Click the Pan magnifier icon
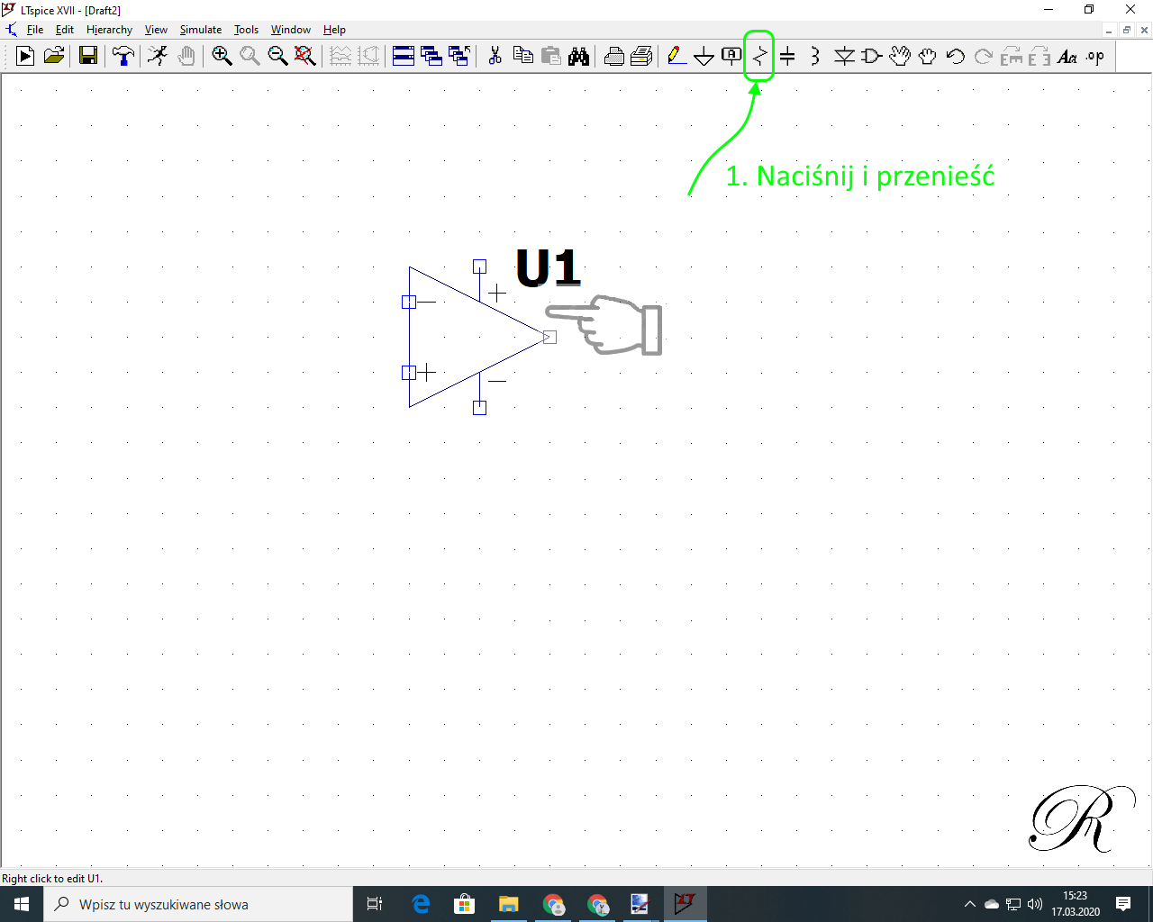Image resolution: width=1153 pixels, height=922 pixels. pos(250,57)
